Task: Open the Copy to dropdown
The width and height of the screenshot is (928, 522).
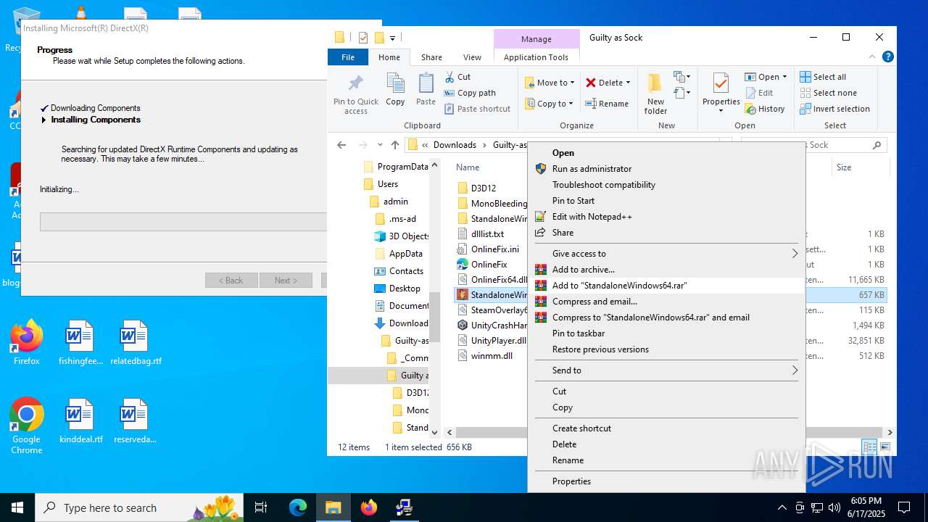Action: point(550,104)
